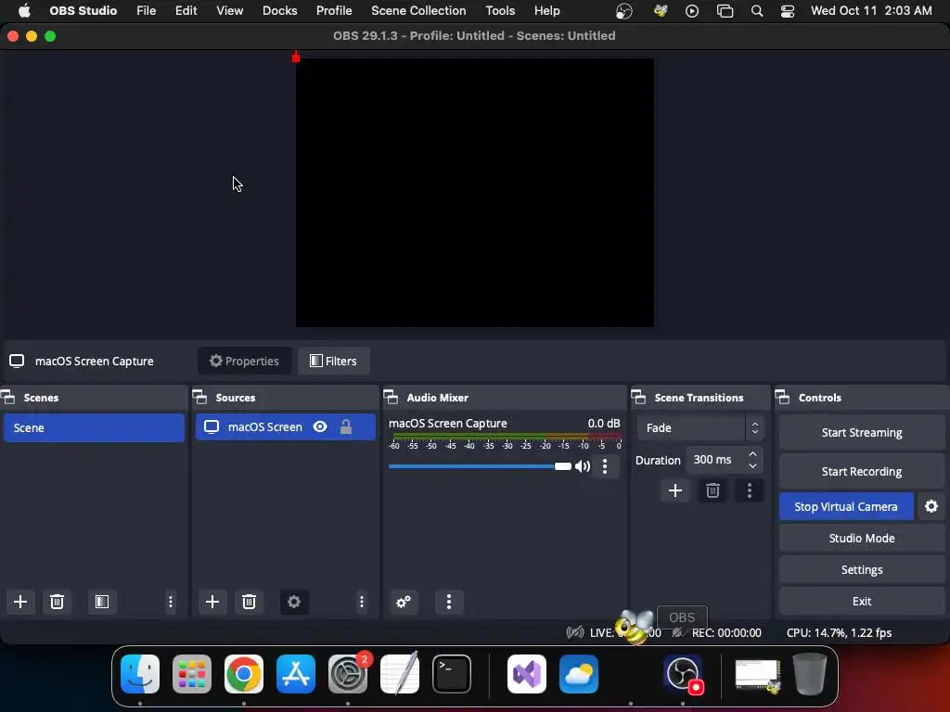Open the Help menu
Image resolution: width=950 pixels, height=712 pixels.
click(546, 11)
